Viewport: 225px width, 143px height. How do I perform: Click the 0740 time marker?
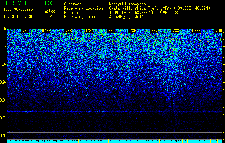pyautogui.click(x=218, y=31)
